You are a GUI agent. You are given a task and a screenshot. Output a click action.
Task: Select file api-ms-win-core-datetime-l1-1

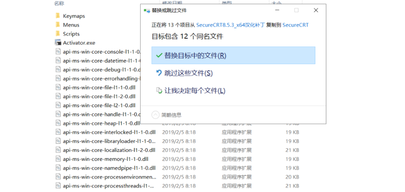tap(101, 61)
